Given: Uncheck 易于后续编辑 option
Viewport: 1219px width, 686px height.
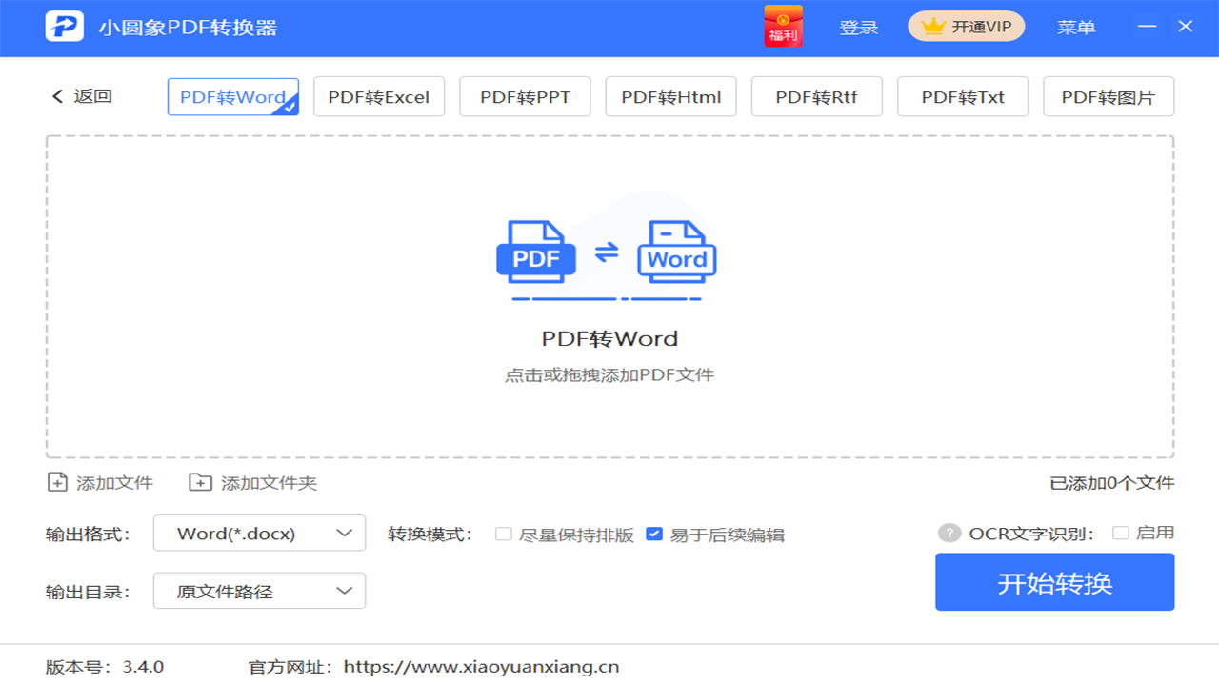Looking at the screenshot, I should pyautogui.click(x=654, y=535).
